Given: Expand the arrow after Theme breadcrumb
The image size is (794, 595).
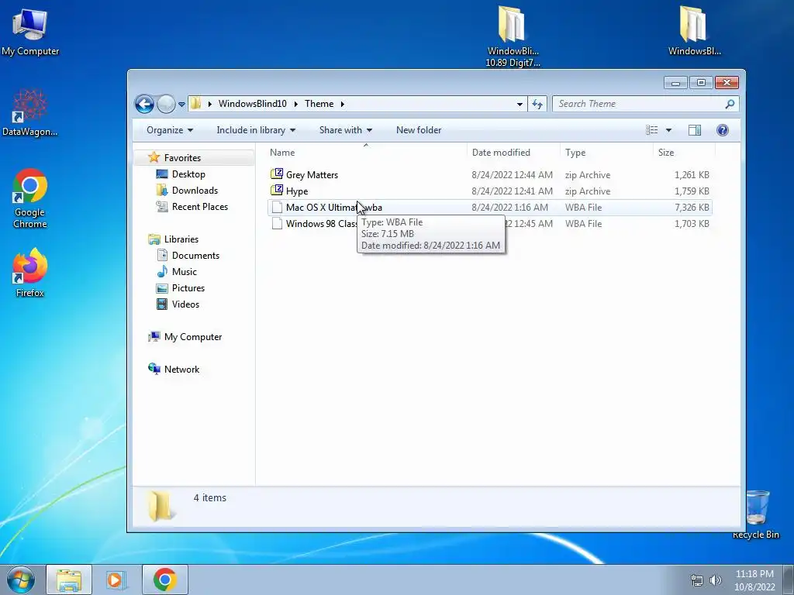Looking at the screenshot, I should click(343, 104).
